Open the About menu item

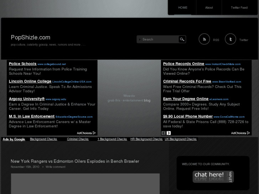[209, 7]
